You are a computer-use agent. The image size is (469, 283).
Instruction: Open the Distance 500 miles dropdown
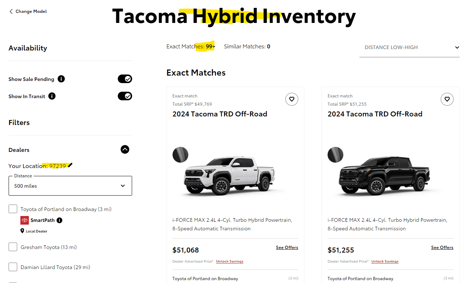point(70,186)
